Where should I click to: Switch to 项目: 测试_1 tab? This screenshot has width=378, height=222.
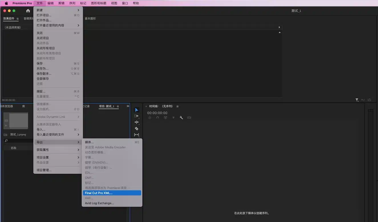[107, 106]
